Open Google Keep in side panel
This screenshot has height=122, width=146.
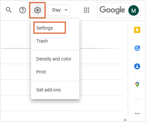[137, 30]
